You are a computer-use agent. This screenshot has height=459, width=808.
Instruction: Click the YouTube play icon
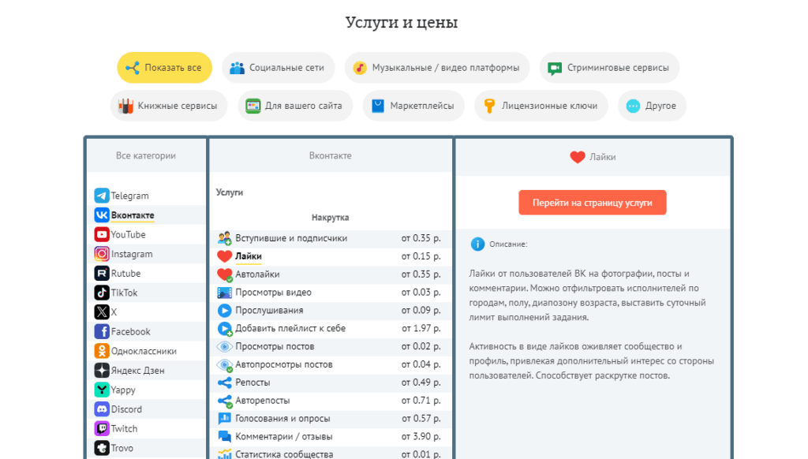tap(102, 234)
